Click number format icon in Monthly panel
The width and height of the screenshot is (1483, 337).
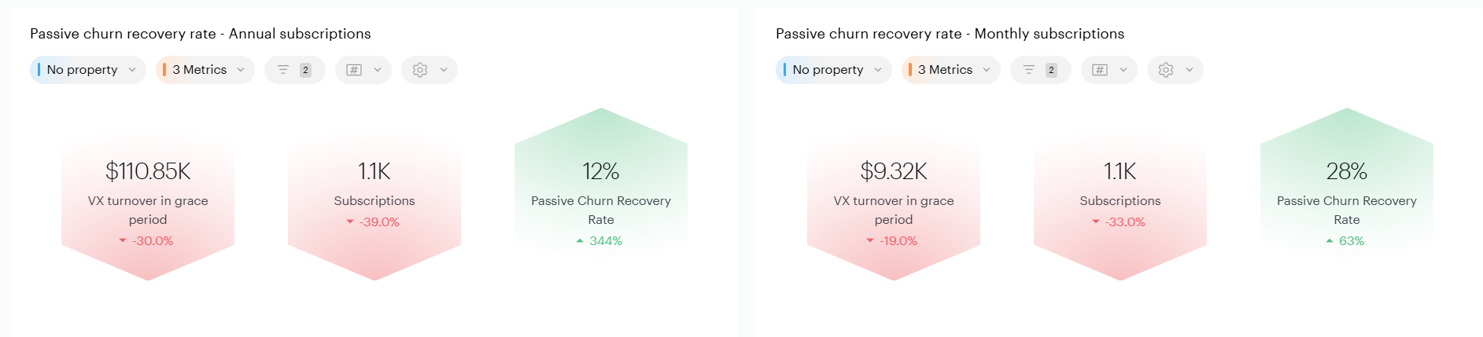pyautogui.click(x=1101, y=70)
